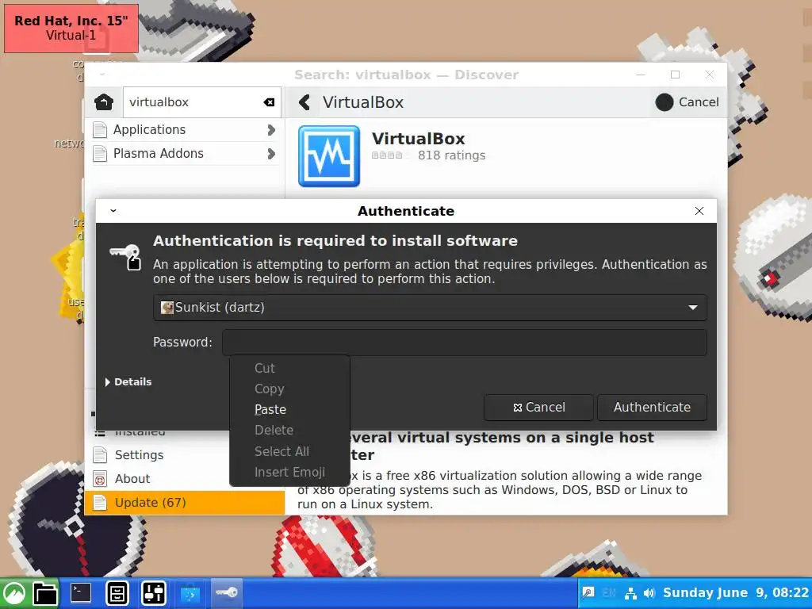This screenshot has width=812, height=609.
Task: Click the VirtualBox application logo
Action: (329, 156)
